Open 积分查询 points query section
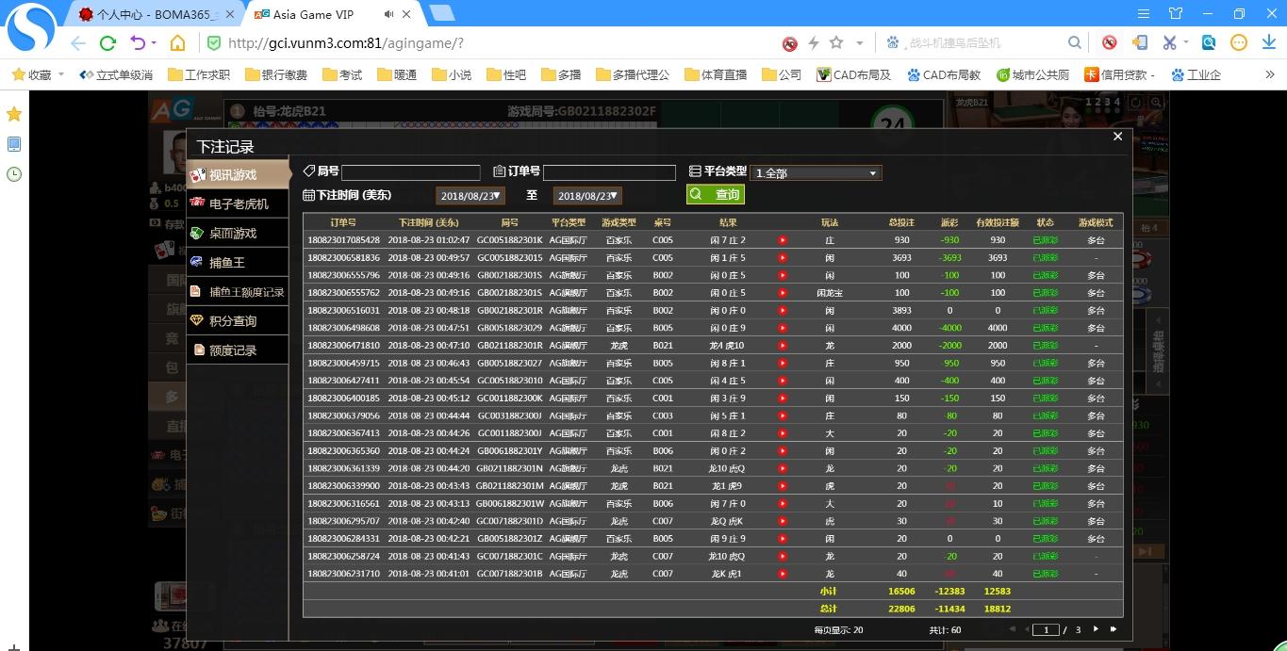The image size is (1287, 651). 232,320
